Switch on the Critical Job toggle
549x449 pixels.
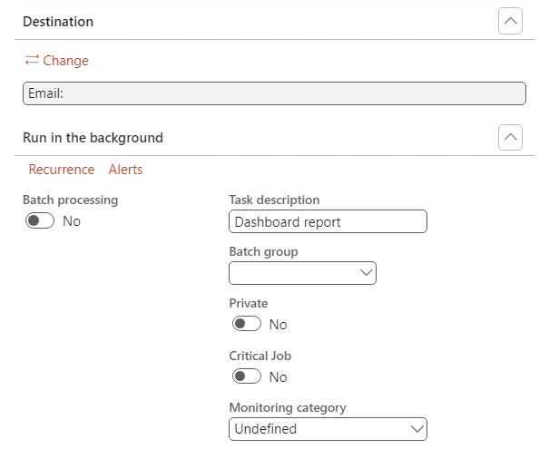[247, 376]
